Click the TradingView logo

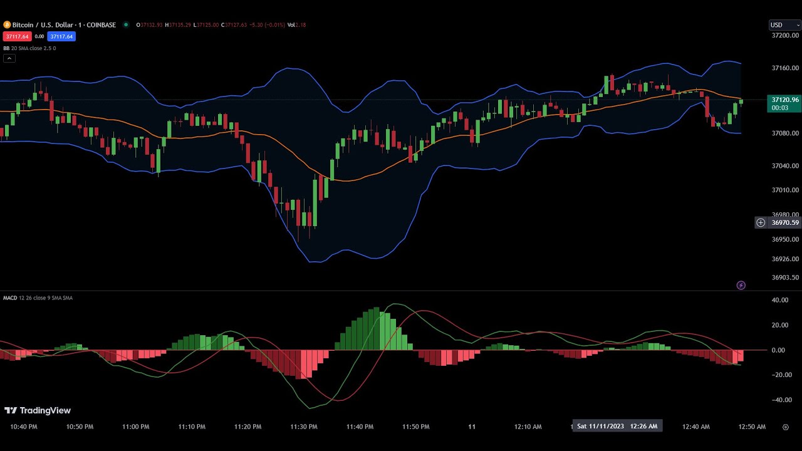38,411
